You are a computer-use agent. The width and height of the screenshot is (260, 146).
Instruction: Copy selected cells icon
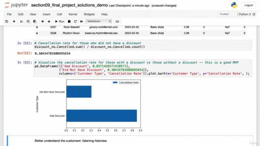click(28, 21)
